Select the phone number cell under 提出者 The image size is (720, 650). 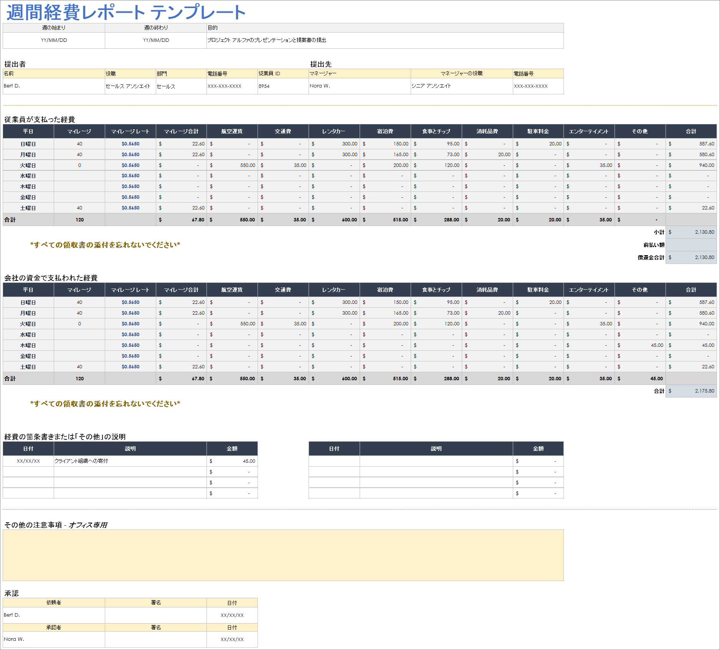tap(232, 86)
